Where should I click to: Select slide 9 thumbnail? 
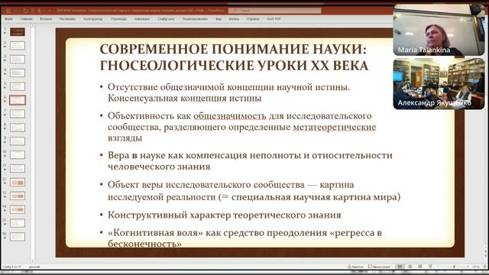click(x=17, y=141)
